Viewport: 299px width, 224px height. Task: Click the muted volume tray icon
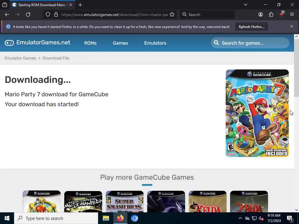point(261,218)
